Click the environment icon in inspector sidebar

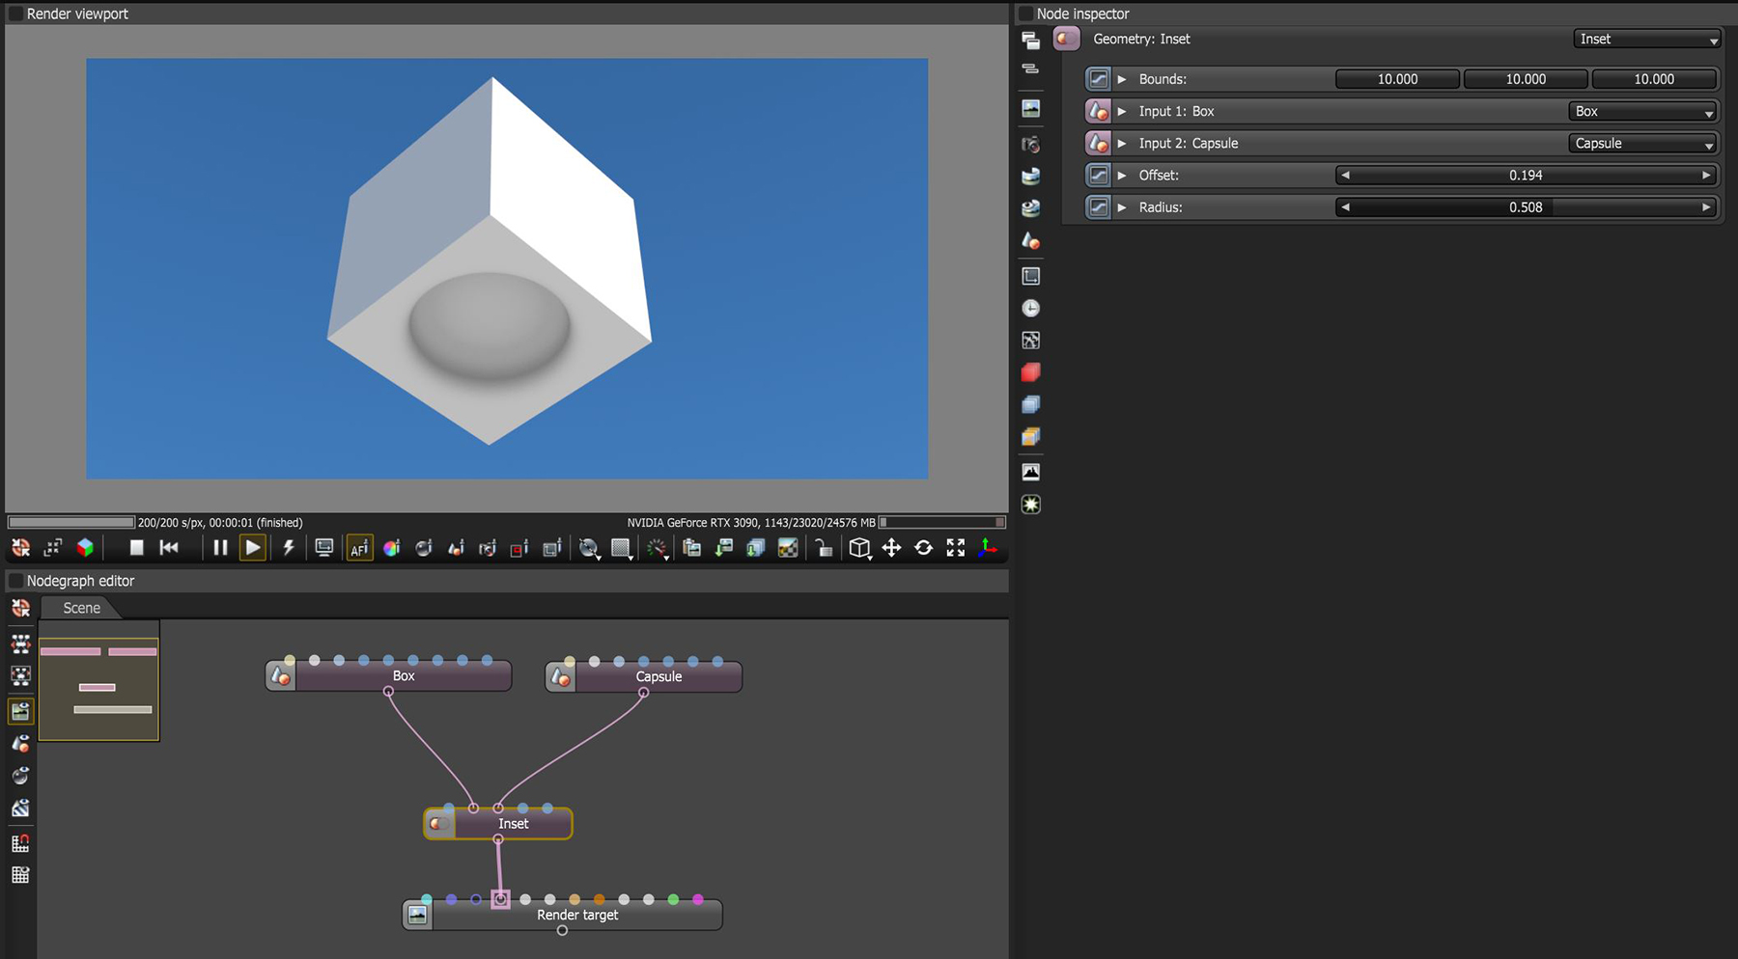point(1030,177)
